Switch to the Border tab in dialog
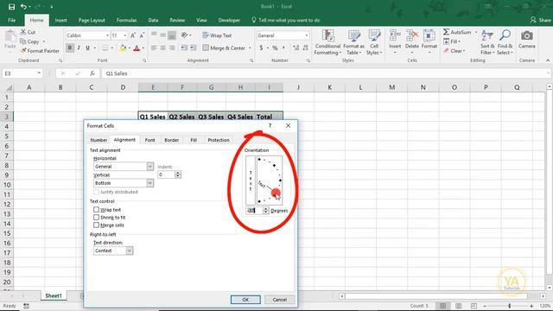Screen dimensions: 553x311 point(172,140)
